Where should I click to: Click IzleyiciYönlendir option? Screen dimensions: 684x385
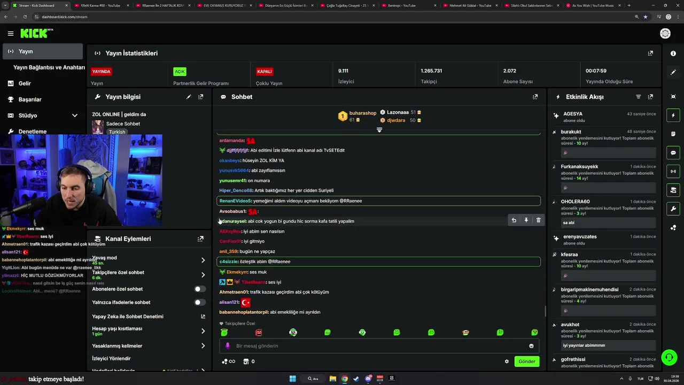click(111, 358)
